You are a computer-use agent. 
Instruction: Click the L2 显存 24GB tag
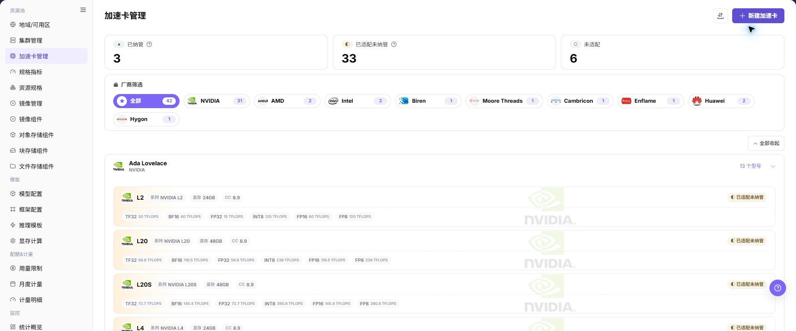[204, 198]
